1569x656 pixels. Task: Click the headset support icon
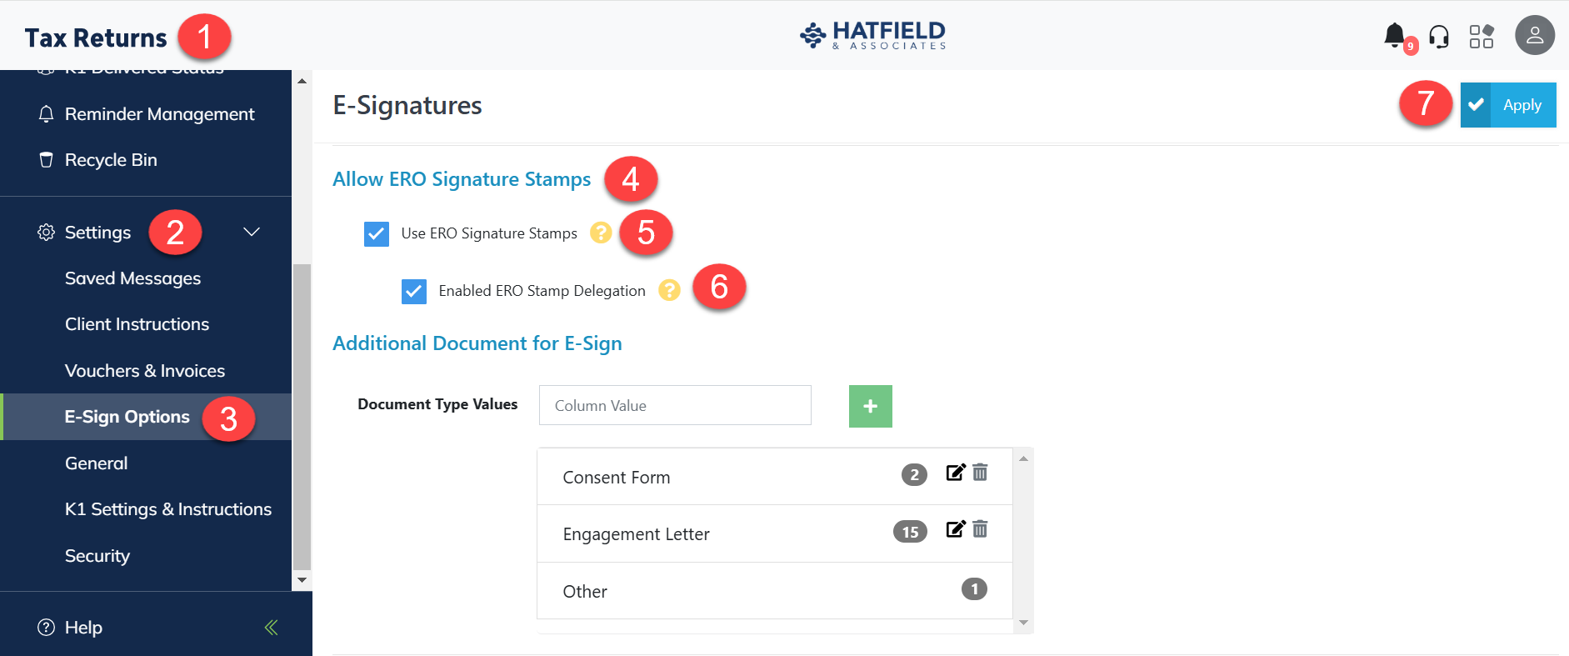pyautogui.click(x=1439, y=37)
